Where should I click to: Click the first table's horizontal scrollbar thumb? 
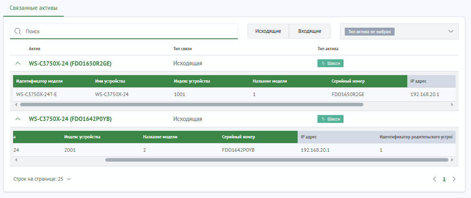click(x=192, y=105)
